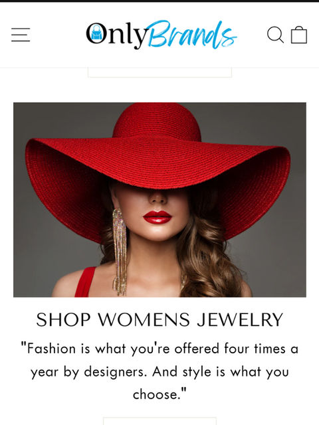Click the word 'JEWELRY' in the heading
The image size is (319, 425).
[x=240, y=319]
